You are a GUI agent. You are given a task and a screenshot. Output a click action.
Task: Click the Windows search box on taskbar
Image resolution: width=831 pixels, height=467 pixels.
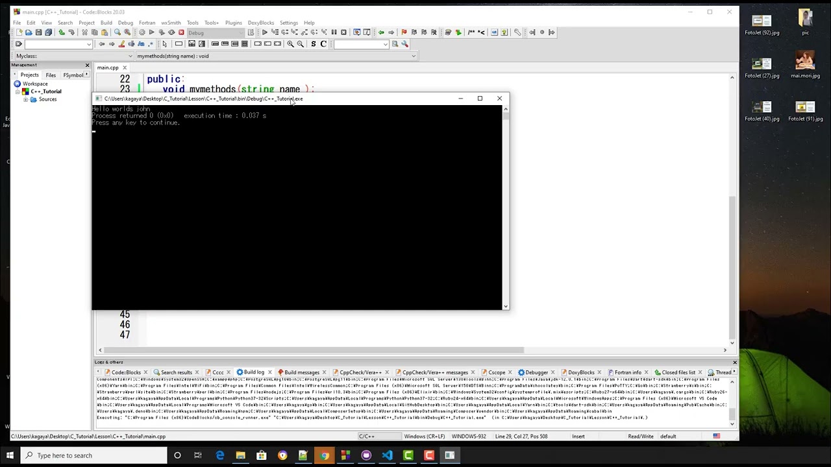(x=93, y=455)
